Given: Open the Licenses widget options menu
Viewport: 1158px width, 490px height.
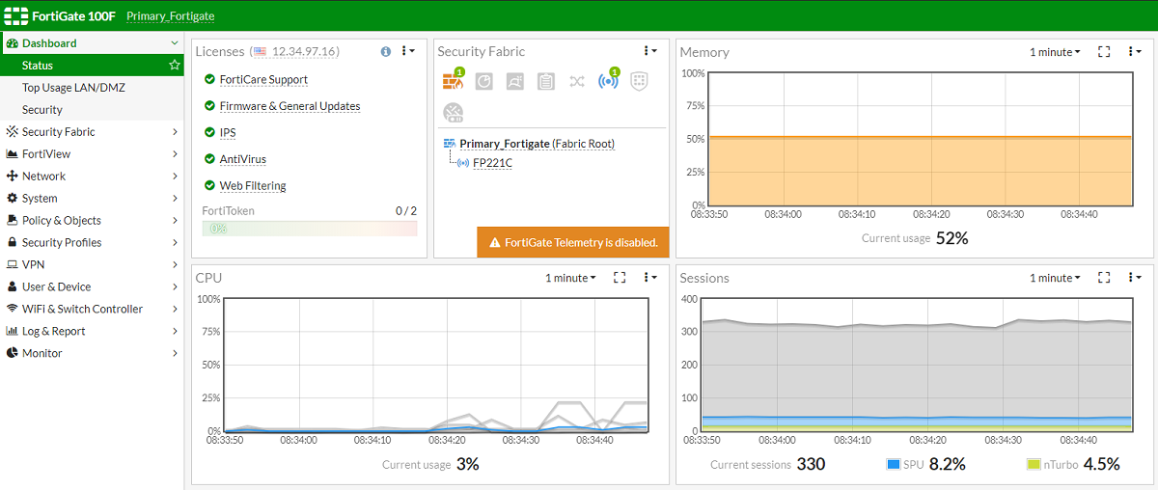Looking at the screenshot, I should 408,51.
